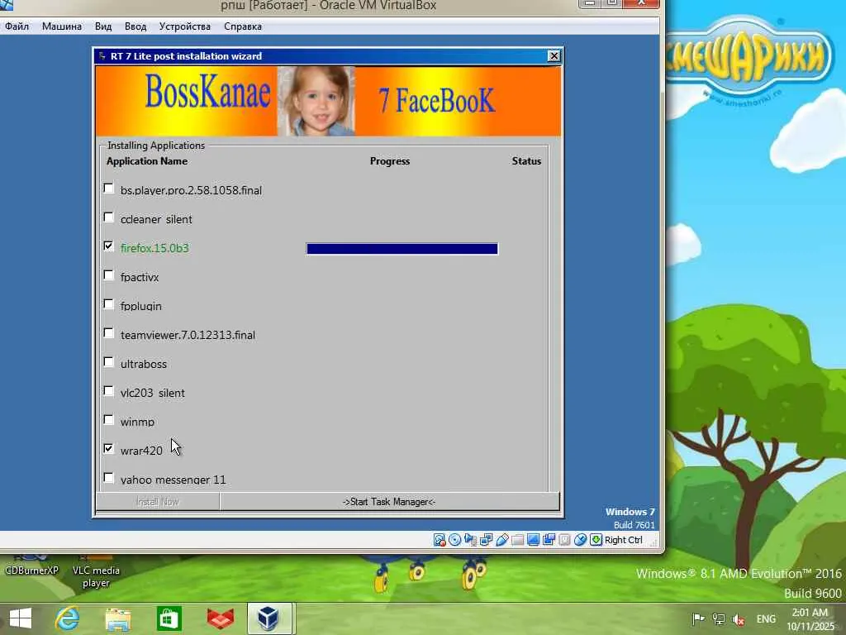
Task: Enable the vlc203 silent checkbox
Action: 108,391
